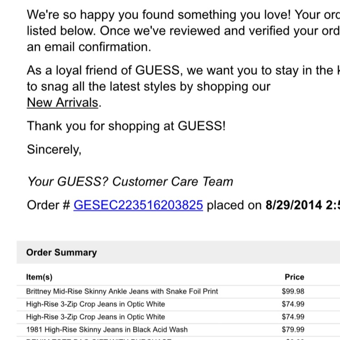Click the $79.99 price value
Viewport: 340px width, 340px height.
coord(293,329)
